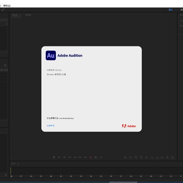Open the 编辑器 panel menu icon
Image resolution: width=183 pixels, height=183 pixels.
coord(20,15)
